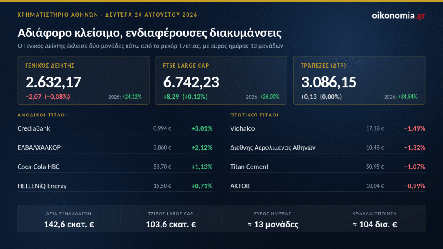
Task: Click AKTOR loss −0,99%
Action: click(x=414, y=186)
